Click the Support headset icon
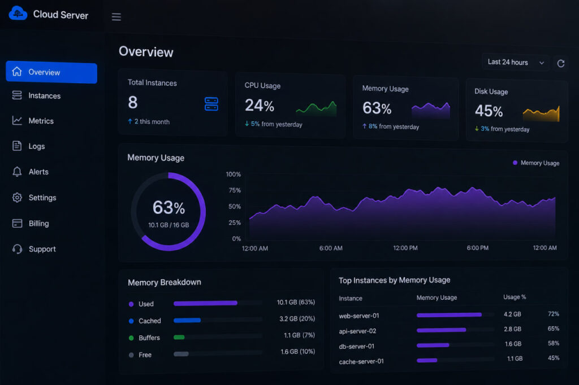The image size is (579, 385). pos(17,250)
